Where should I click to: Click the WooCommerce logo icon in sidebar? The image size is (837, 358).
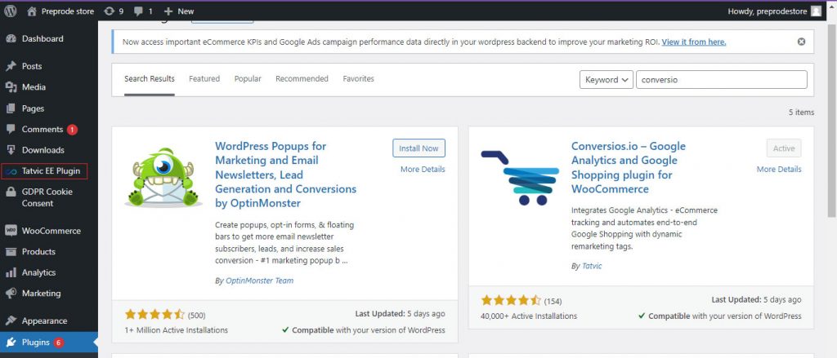coord(11,231)
